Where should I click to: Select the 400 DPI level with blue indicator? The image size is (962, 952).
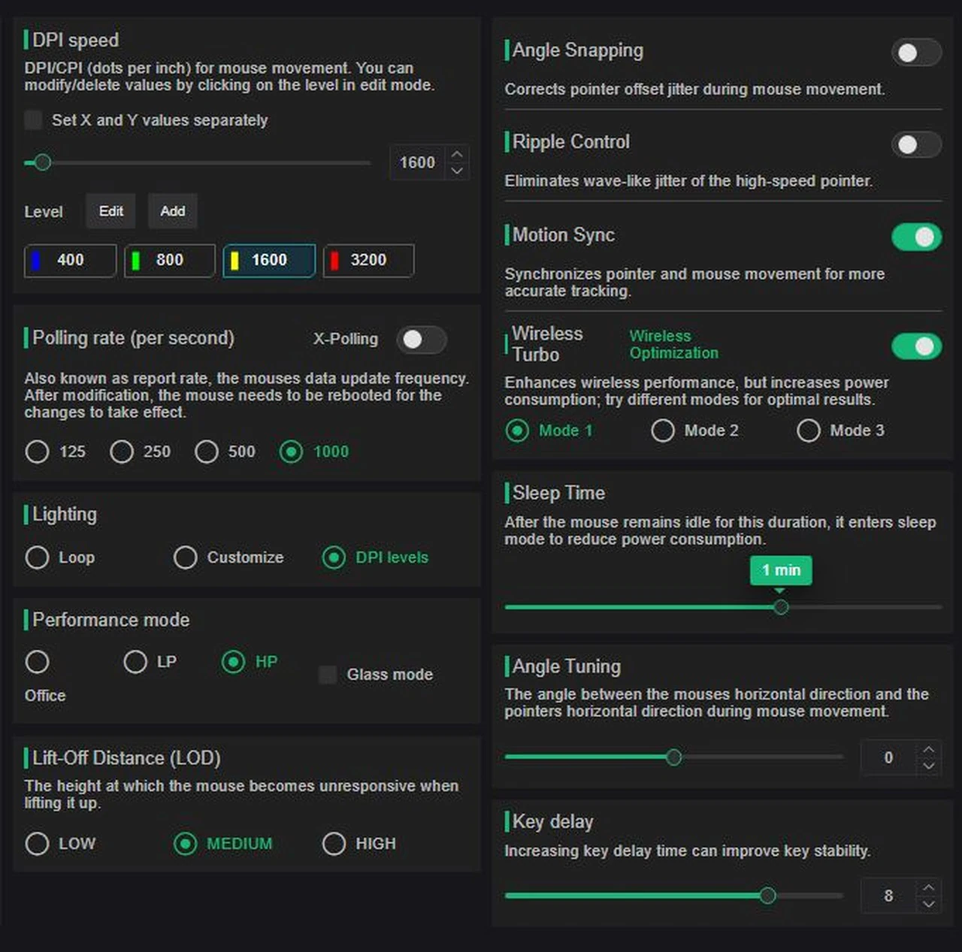[70, 260]
